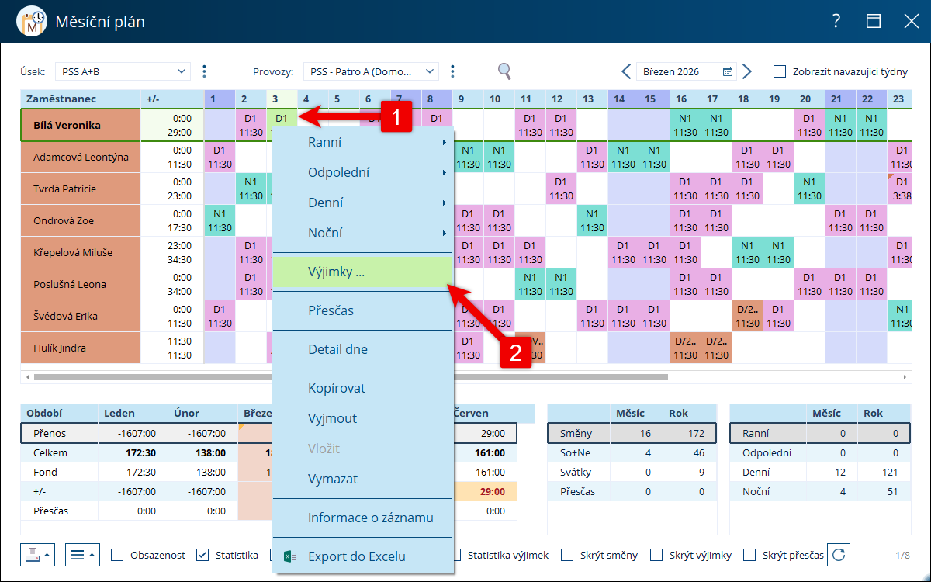The width and height of the screenshot is (931, 582).
Task: Click N1 shift on day 16 for Bílá Veronika
Action: pyautogui.click(x=685, y=126)
